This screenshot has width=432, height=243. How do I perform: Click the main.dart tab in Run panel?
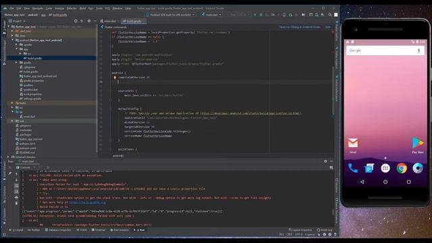[x=27, y=161]
